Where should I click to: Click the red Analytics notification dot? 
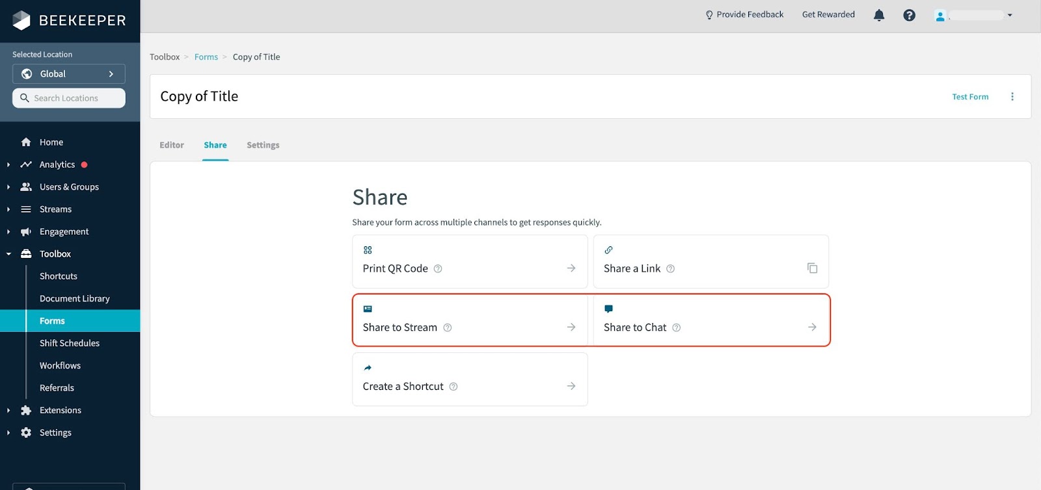click(x=84, y=165)
